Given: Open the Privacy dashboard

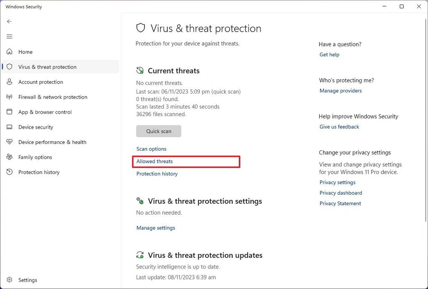Looking at the screenshot, I should click(x=341, y=193).
